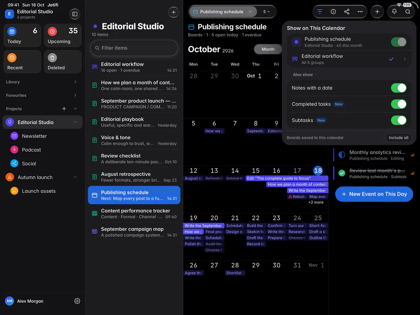Open the Recent card
Screen dimensions: 420x315
click(x=22, y=62)
